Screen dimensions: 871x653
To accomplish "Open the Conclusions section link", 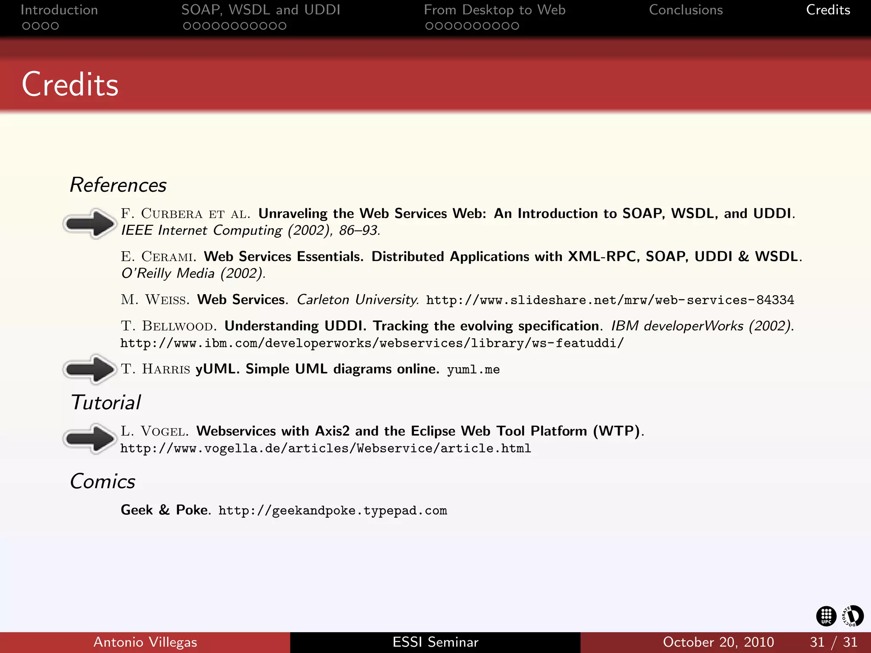I will [x=686, y=10].
